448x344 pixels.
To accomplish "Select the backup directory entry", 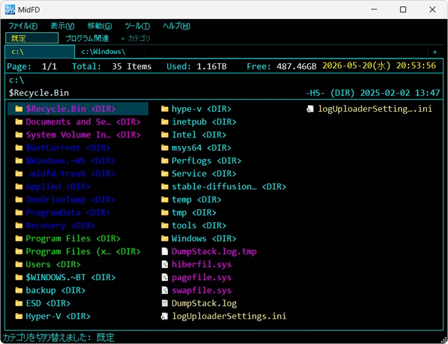I will [78, 291].
